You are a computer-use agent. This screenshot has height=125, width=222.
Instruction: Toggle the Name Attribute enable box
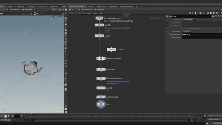(167, 26)
